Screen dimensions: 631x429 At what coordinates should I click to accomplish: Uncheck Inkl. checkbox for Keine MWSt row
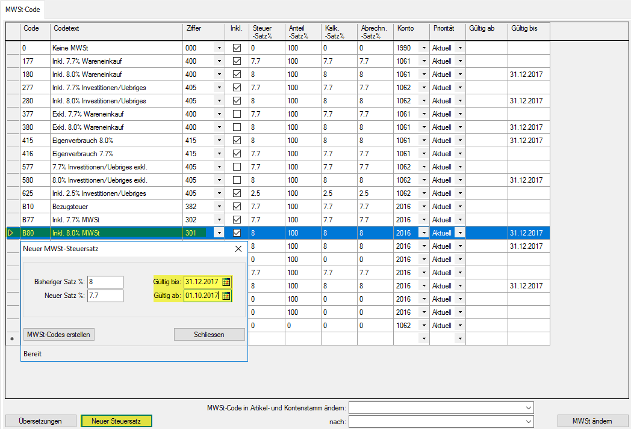point(237,47)
